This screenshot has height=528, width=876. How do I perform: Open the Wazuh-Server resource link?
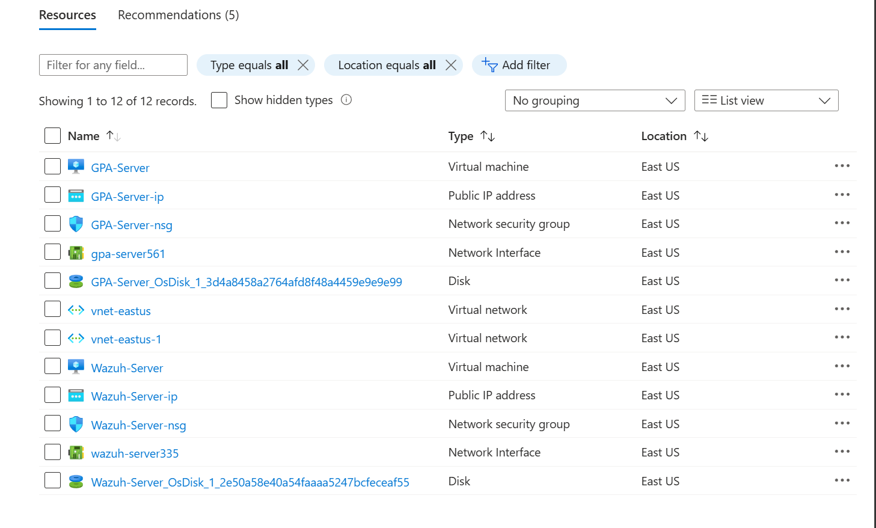click(127, 368)
